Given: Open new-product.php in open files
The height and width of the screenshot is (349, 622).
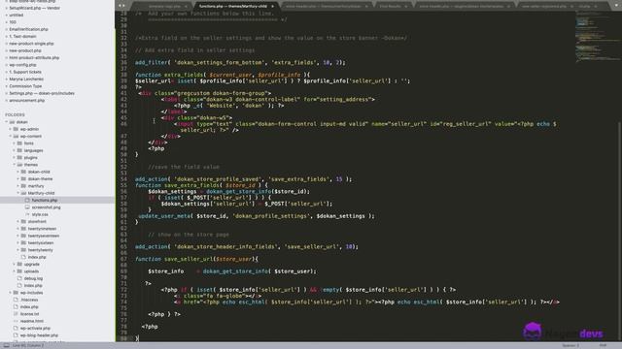Looking at the screenshot, I should [x=25, y=50].
